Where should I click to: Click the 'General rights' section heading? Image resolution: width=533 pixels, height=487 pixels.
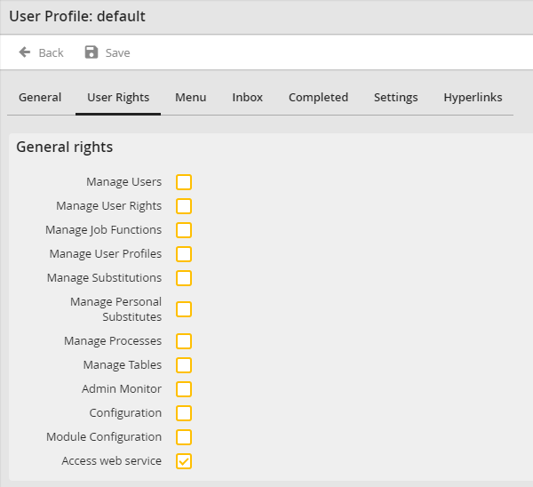click(65, 148)
